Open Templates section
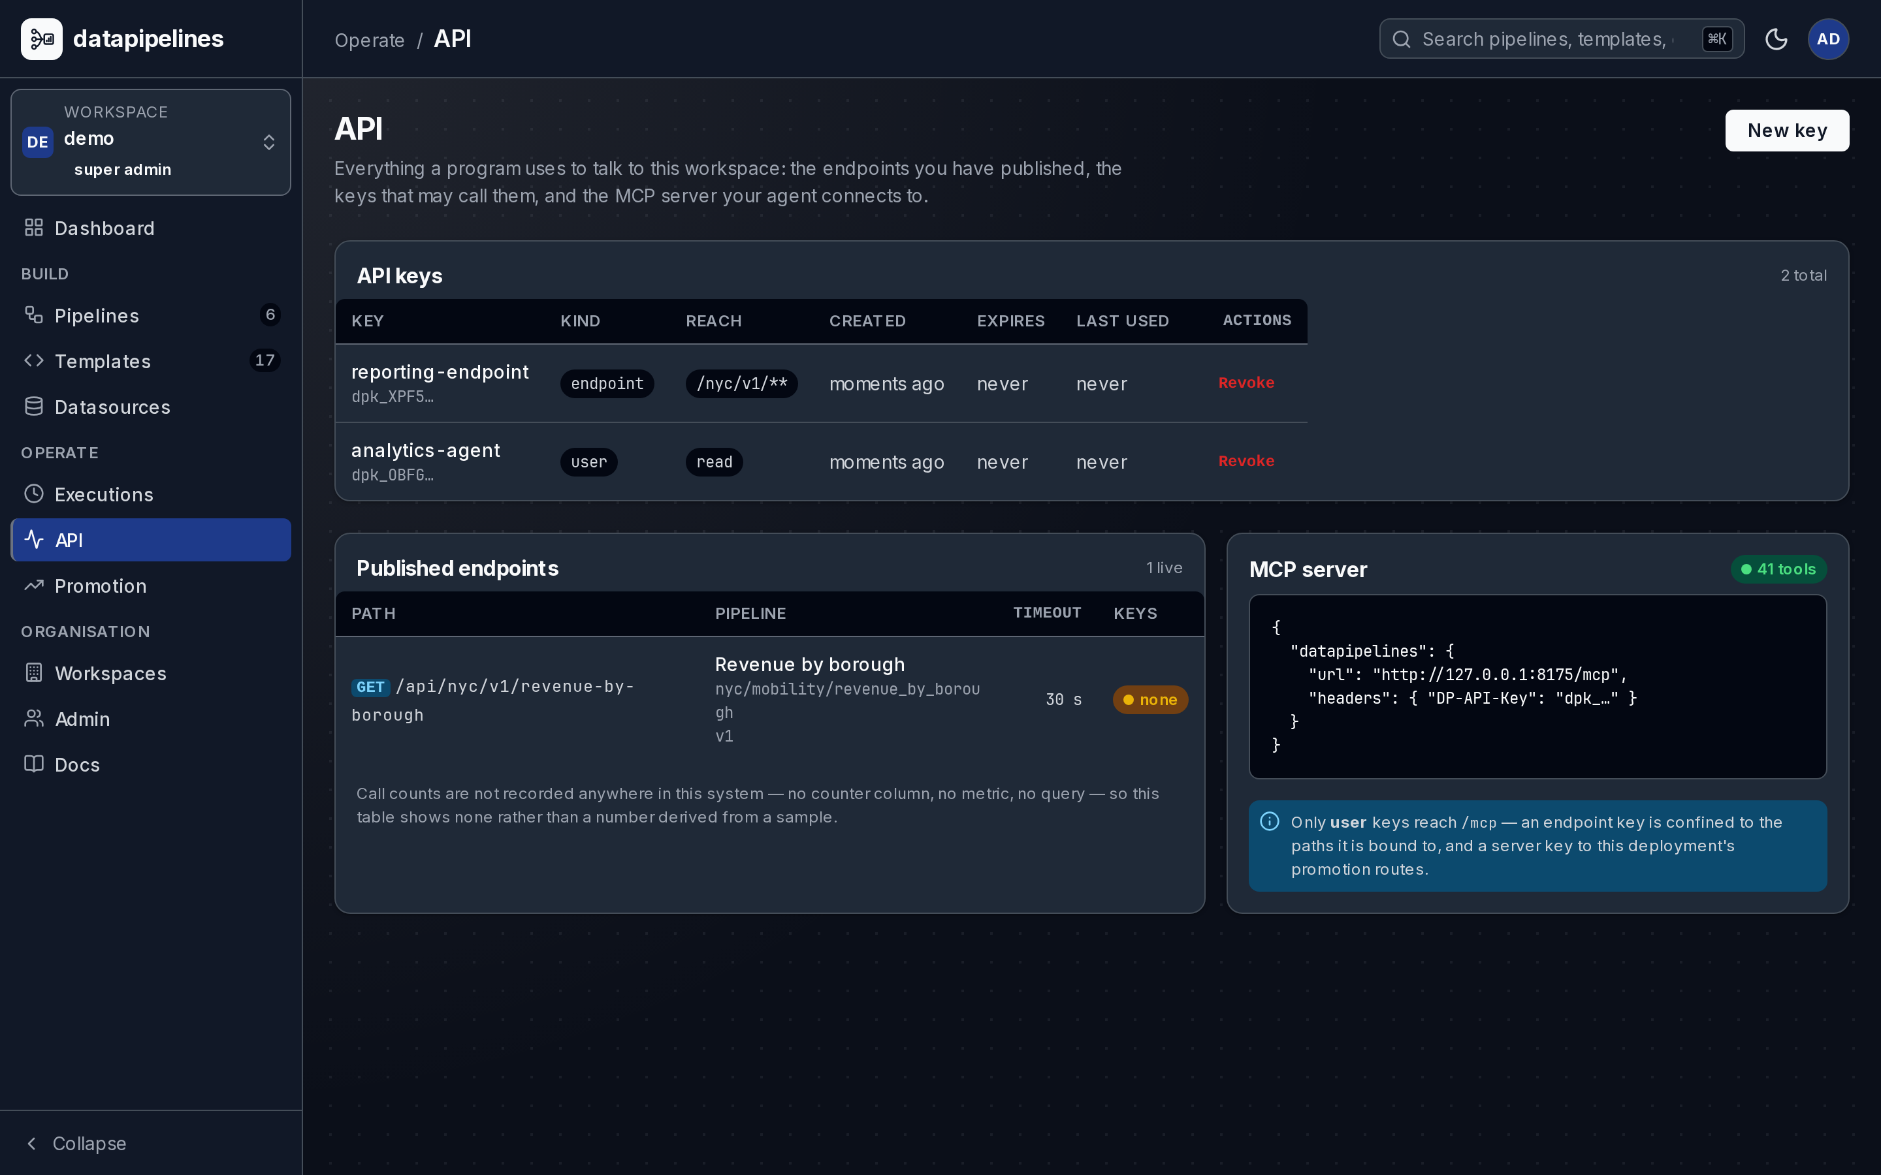The image size is (1881, 1175). click(151, 360)
